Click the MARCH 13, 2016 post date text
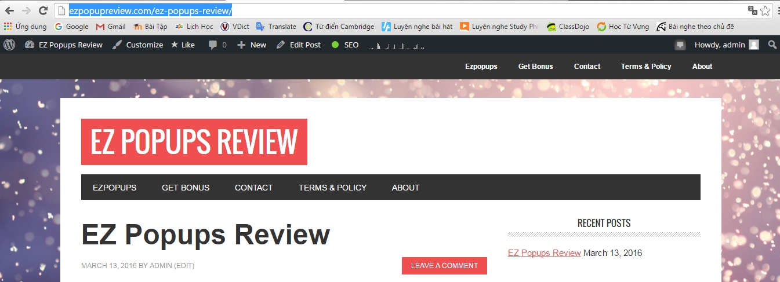 (x=109, y=266)
